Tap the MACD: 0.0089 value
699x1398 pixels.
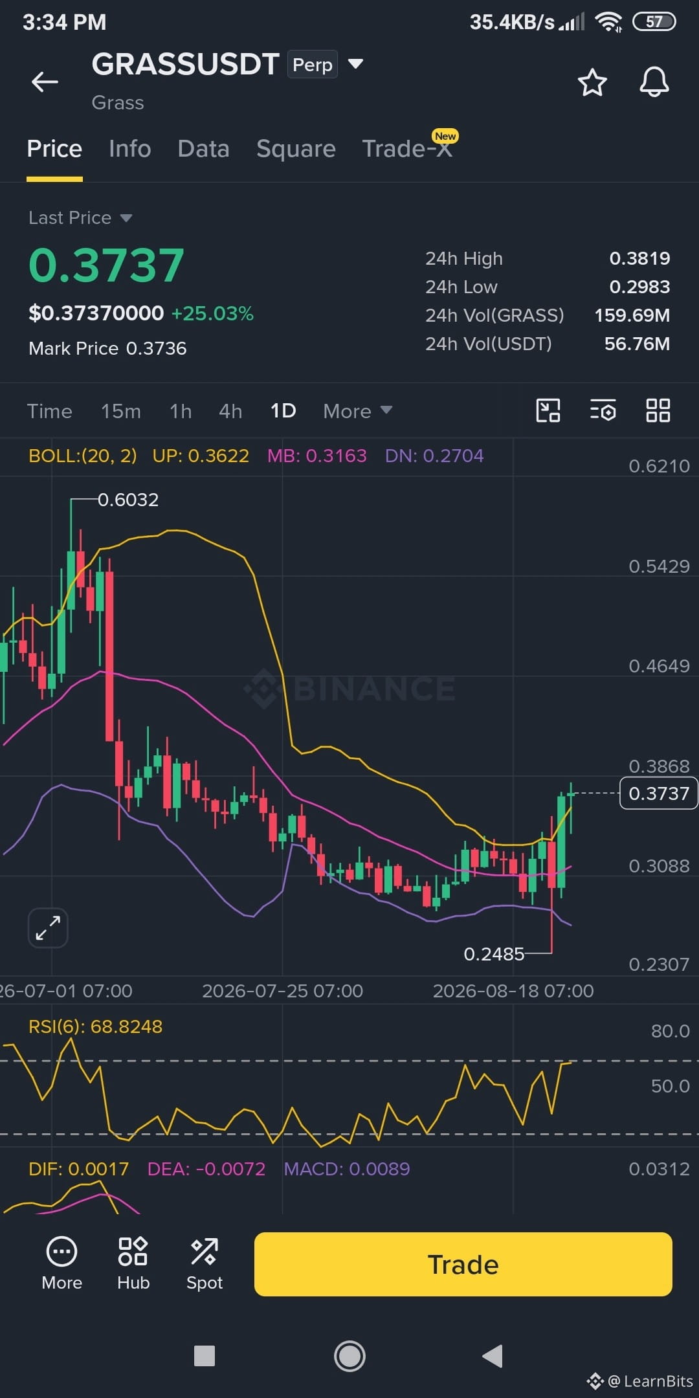pos(347,1169)
